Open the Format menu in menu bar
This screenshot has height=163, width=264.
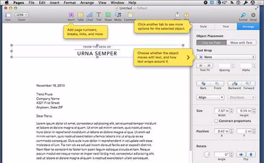pos(70,3)
